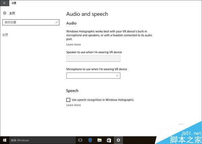Enable speech recognition in Windows Holographic
Image resolution: width=202 pixels, height=144 pixels.
[68, 100]
